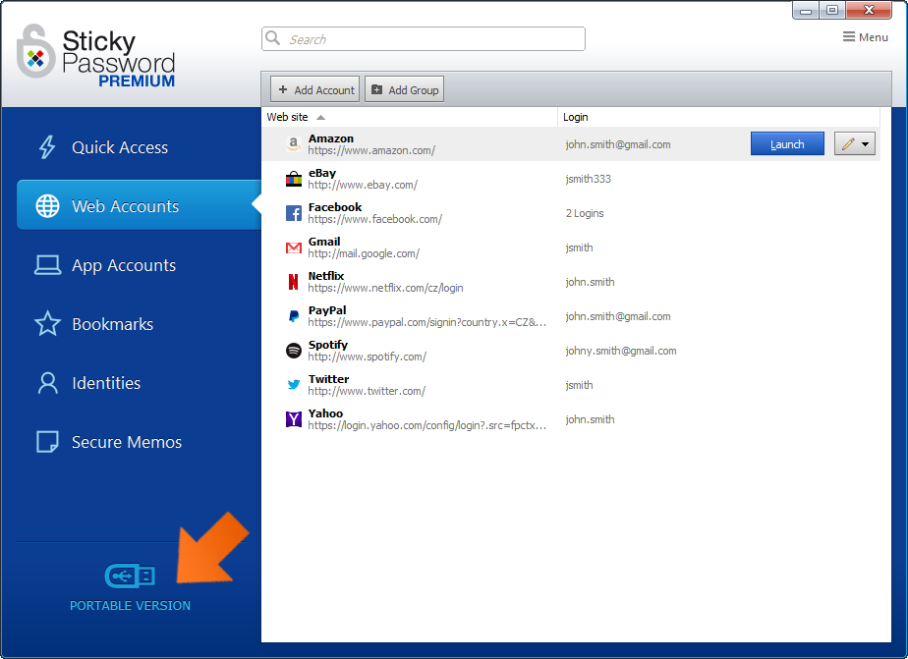The image size is (908, 659).
Task: Sort by the Login column header
Action: pos(718,117)
